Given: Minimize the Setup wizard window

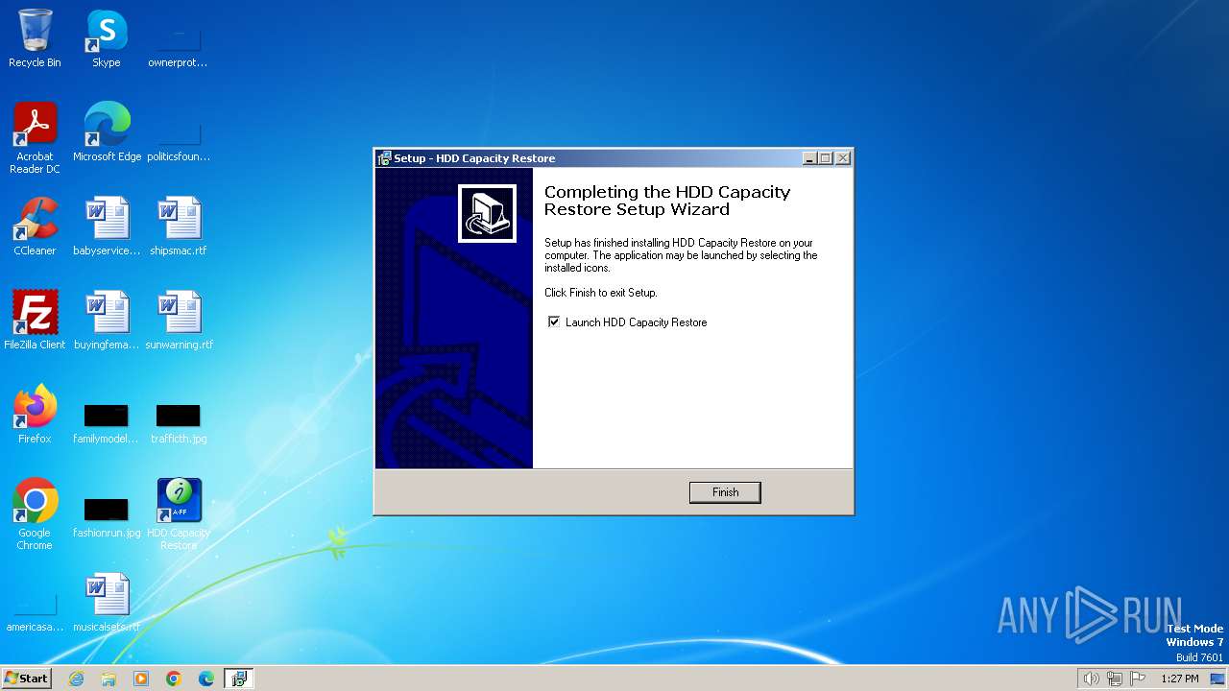Looking at the screenshot, I should tap(809, 158).
